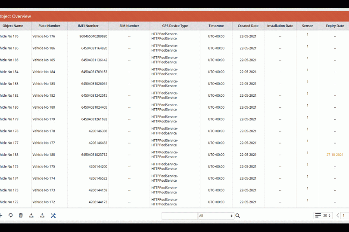This screenshot has width=349, height=232.
Task: Click the refresh table icon
Action: coord(10,216)
